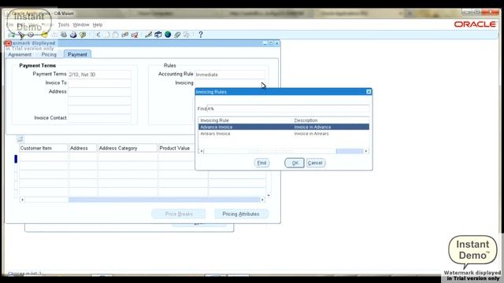Click first row Address Category cell
Screen dimensions: 504x283
(128, 157)
